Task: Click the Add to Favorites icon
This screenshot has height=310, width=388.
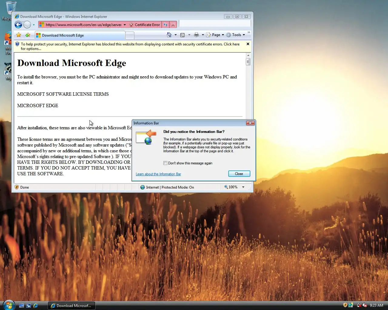Action: coord(28,35)
